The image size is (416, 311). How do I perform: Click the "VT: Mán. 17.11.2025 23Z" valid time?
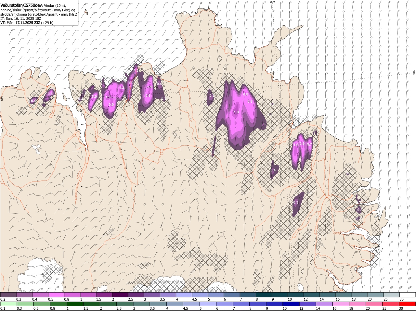click(20, 23)
